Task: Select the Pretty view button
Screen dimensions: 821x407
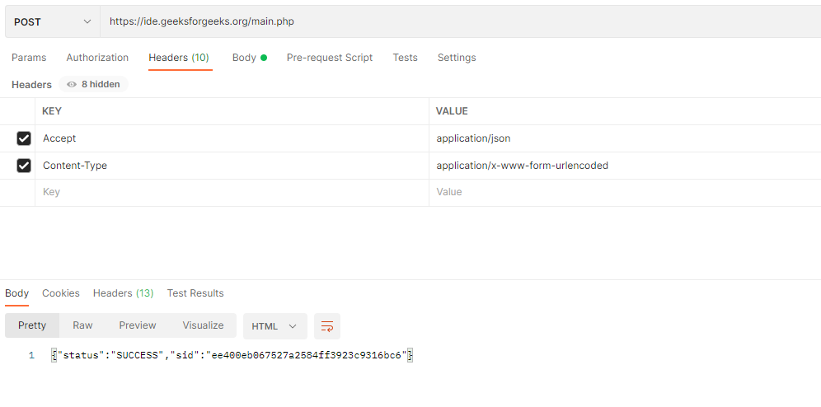Action: click(32, 325)
